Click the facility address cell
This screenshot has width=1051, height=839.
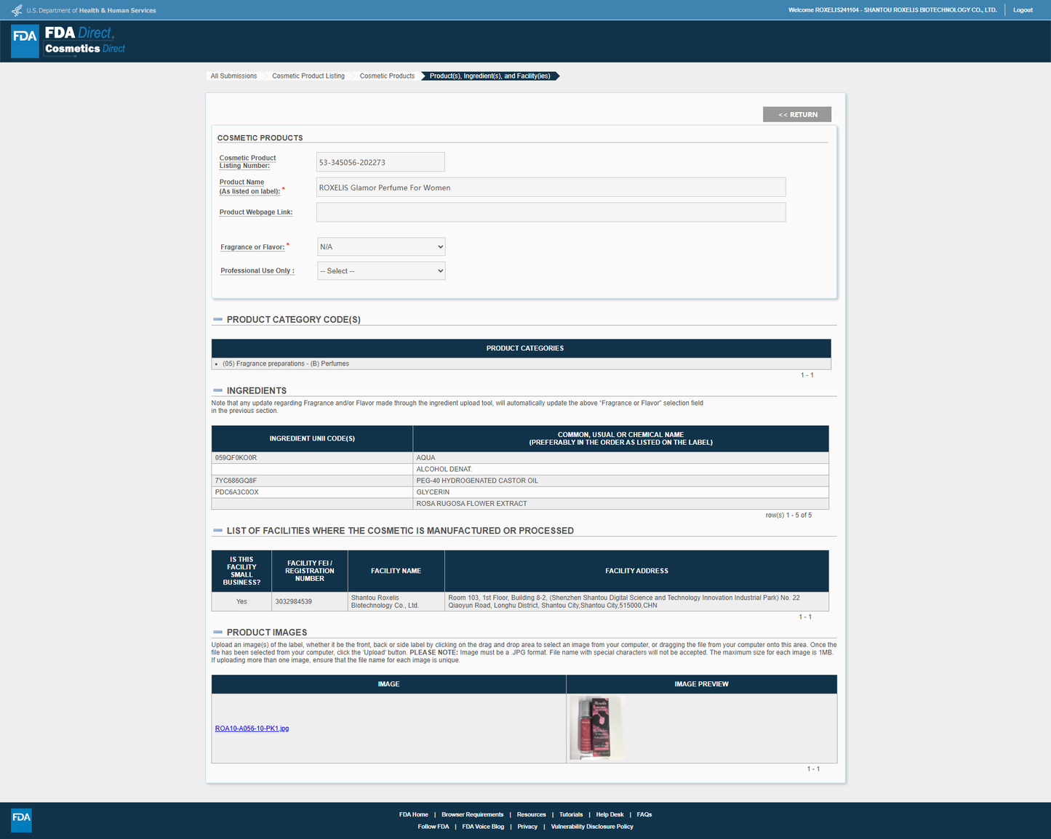(636, 601)
